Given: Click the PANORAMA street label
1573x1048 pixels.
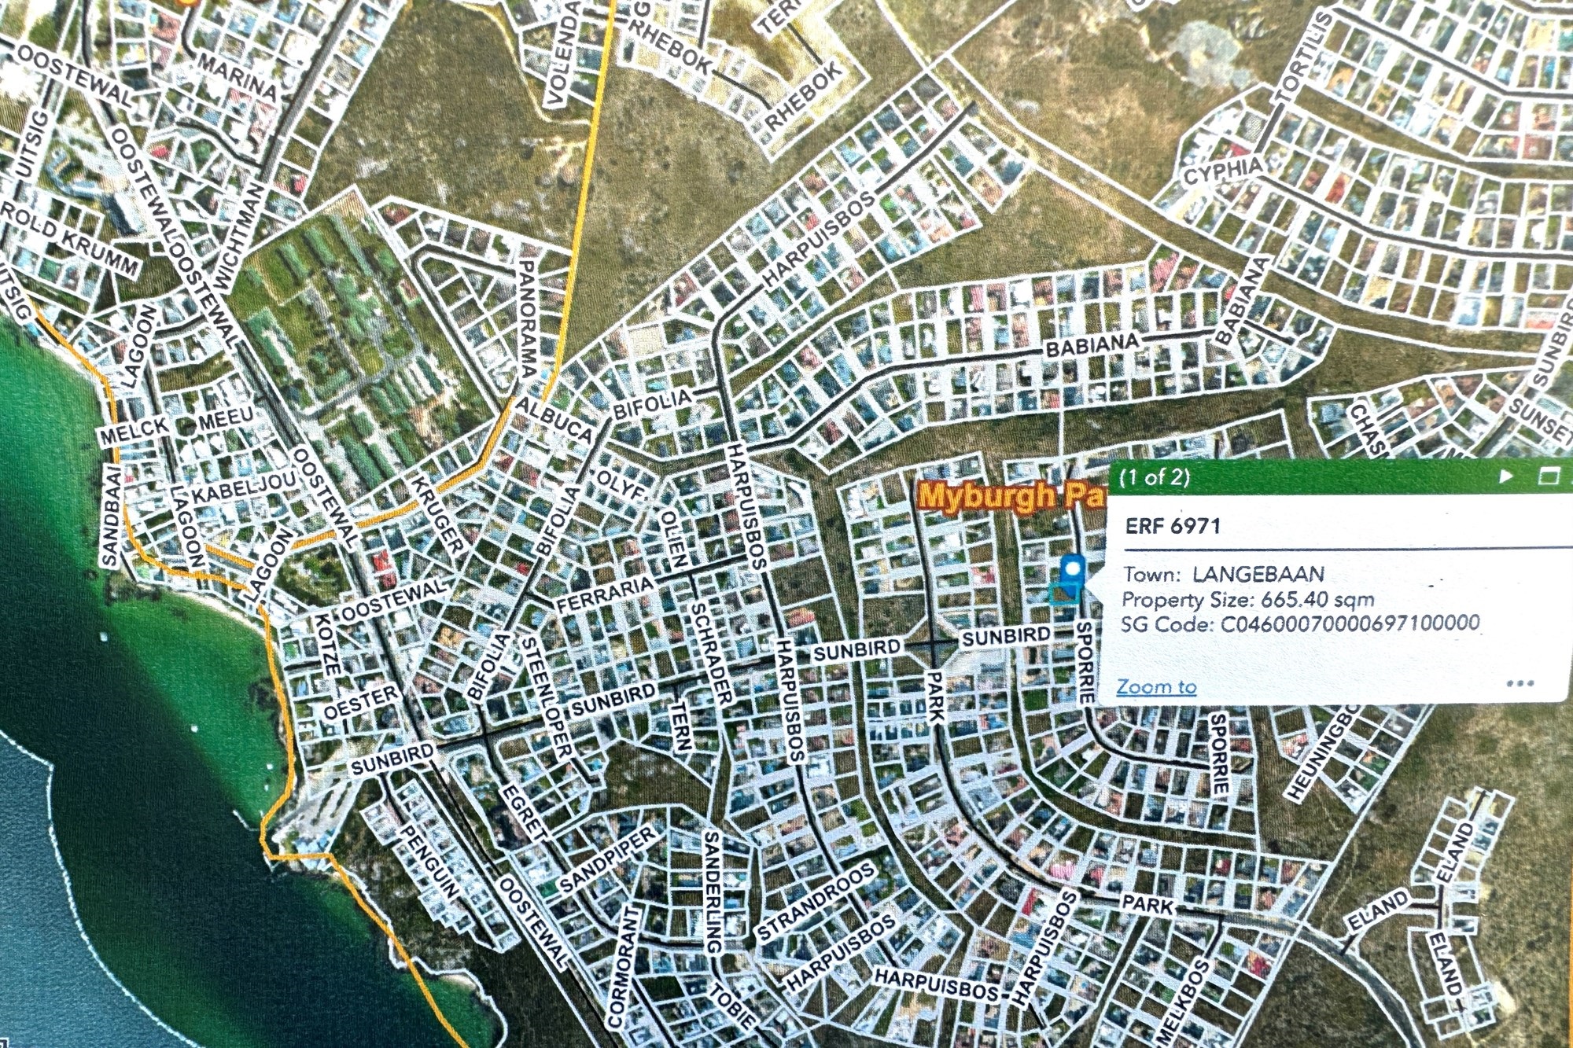Looking at the screenshot, I should [527, 318].
